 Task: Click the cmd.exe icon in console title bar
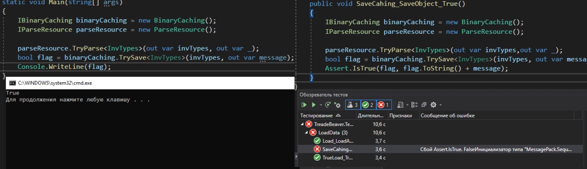(x=13, y=83)
